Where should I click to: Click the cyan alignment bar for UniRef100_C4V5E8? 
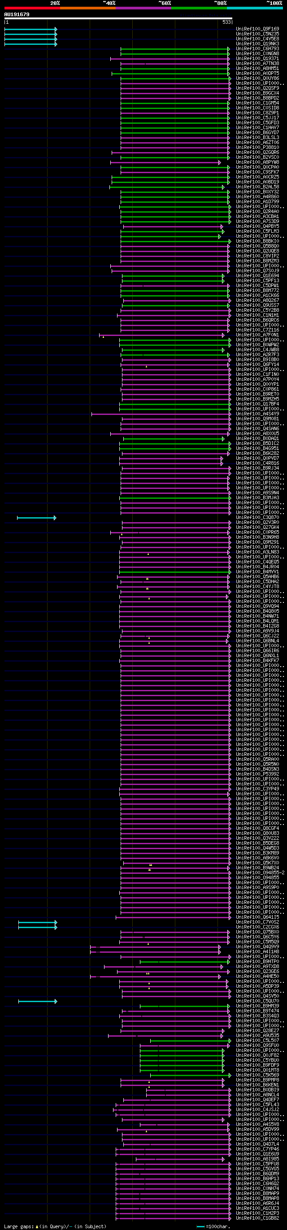point(30,39)
